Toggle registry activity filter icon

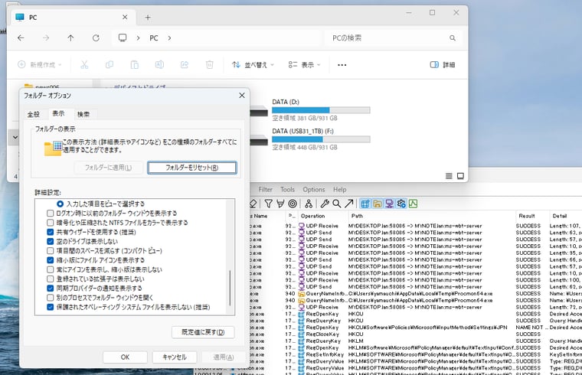coord(365,204)
